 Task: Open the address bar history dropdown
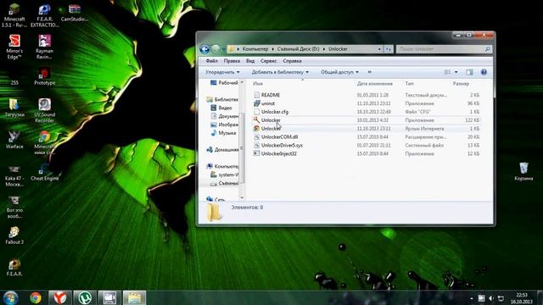[379, 49]
